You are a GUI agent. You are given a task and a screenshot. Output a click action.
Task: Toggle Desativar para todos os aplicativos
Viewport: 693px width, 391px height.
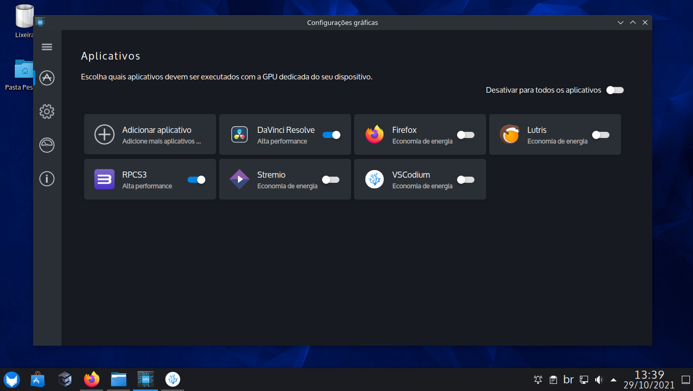pos(615,90)
